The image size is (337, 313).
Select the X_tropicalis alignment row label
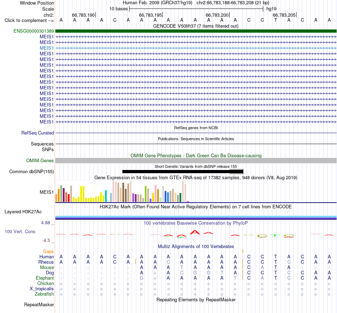tap(42, 289)
